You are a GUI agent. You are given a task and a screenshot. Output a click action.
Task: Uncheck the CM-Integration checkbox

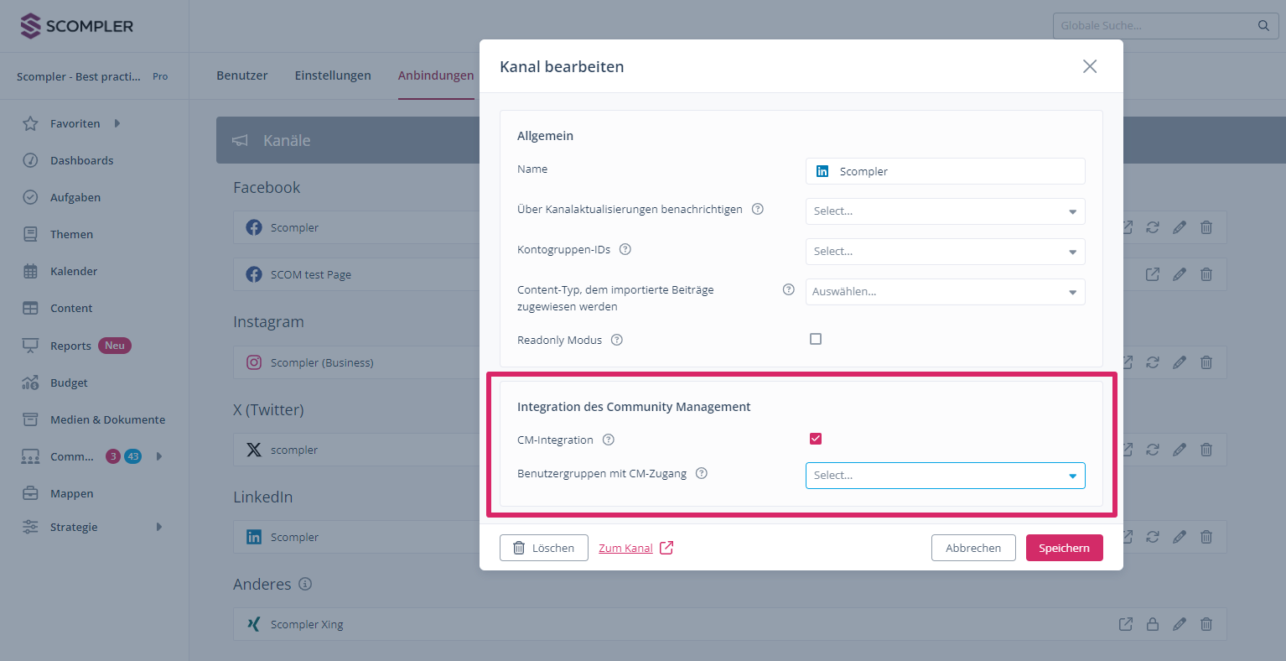pos(816,439)
